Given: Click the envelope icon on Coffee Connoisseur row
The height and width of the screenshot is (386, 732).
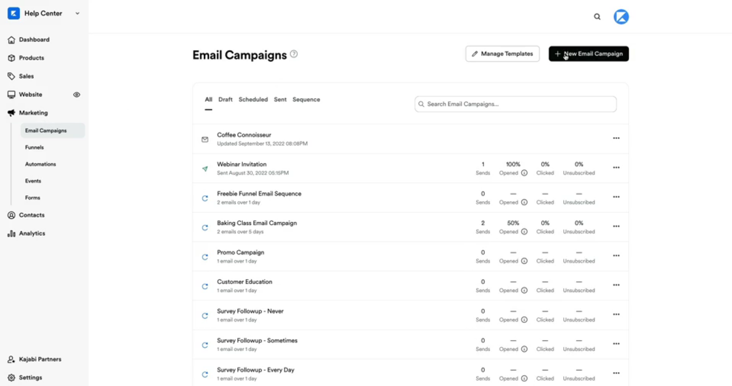Looking at the screenshot, I should (x=205, y=139).
